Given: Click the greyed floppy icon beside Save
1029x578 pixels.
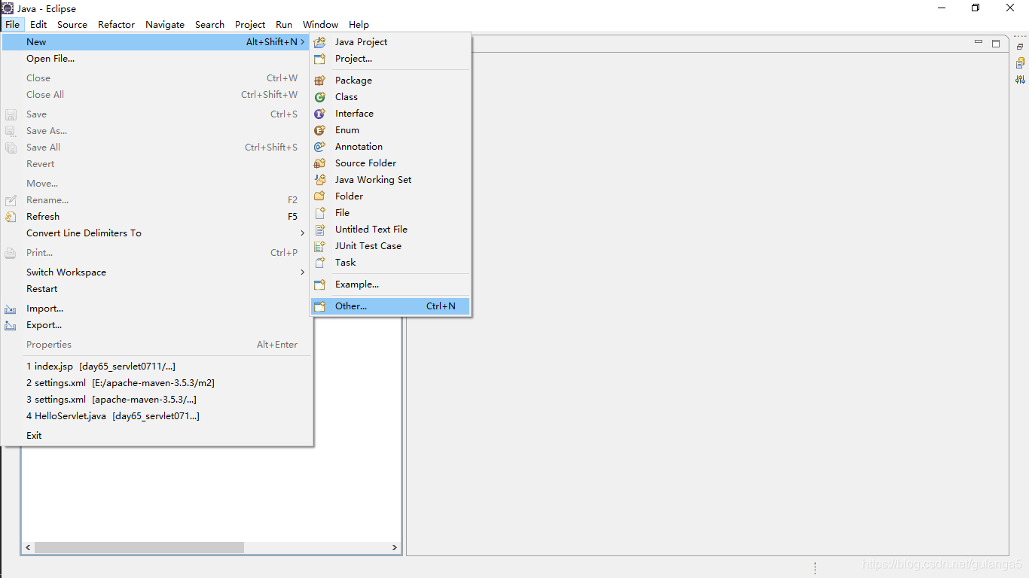Looking at the screenshot, I should (11, 114).
